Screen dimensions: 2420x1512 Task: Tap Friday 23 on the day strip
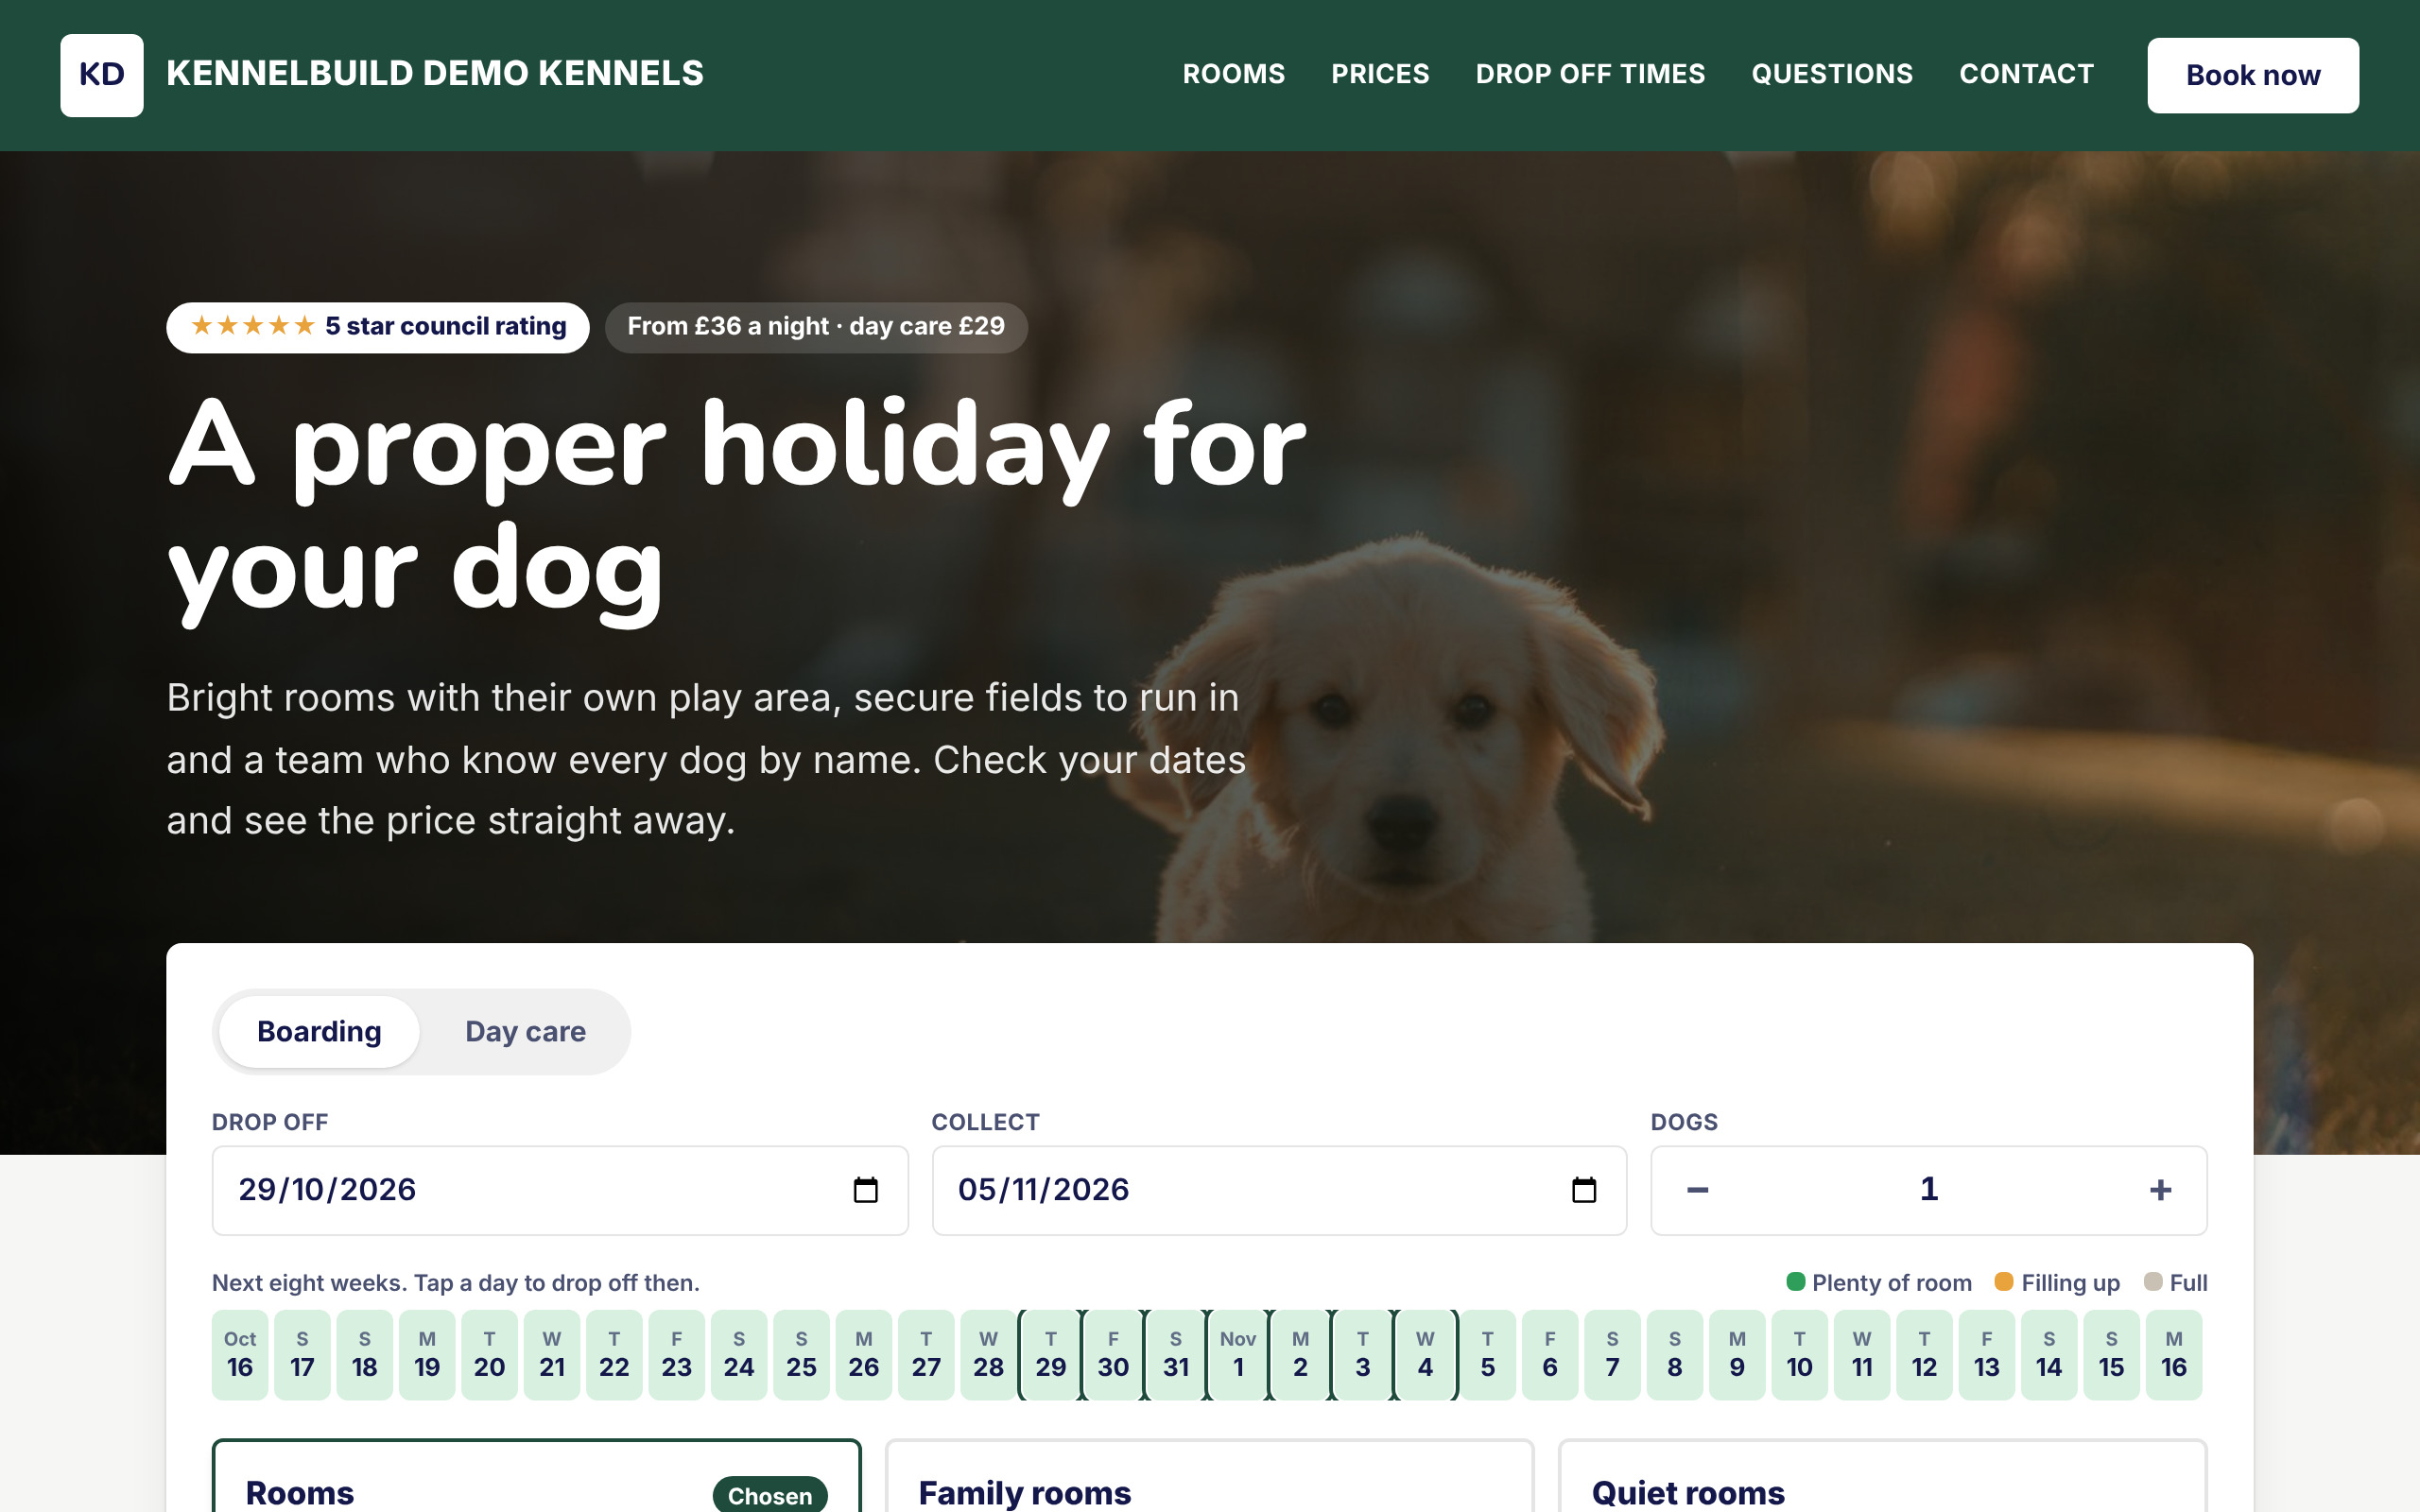pyautogui.click(x=677, y=1354)
